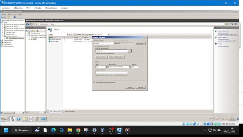Viewport: 243px width, 137px height.
Task: Click IIS manager back navigation arrow
Action: 27,24
